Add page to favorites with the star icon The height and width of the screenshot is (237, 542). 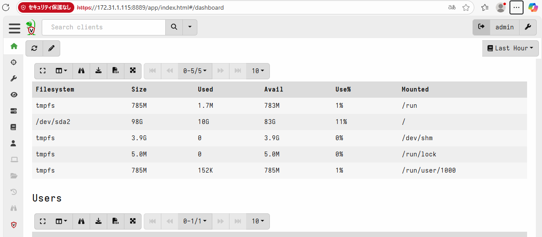coord(466,7)
